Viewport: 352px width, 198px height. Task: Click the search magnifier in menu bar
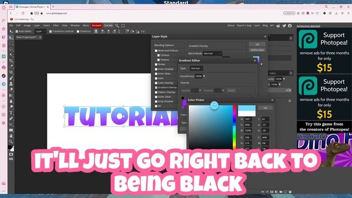pyautogui.click(x=117, y=26)
